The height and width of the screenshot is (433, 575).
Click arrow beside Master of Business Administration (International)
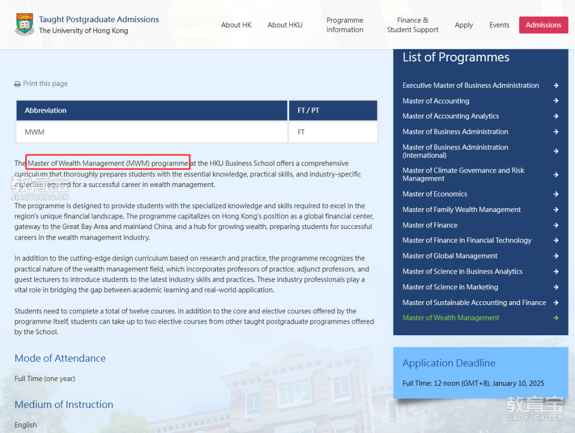click(556, 151)
